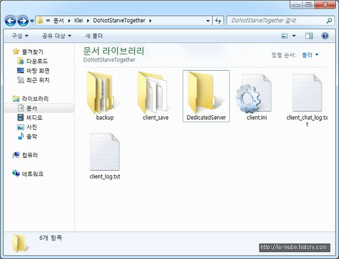Navigate to Klei in the address bar
This screenshot has height=259, width=339.
click(x=79, y=21)
